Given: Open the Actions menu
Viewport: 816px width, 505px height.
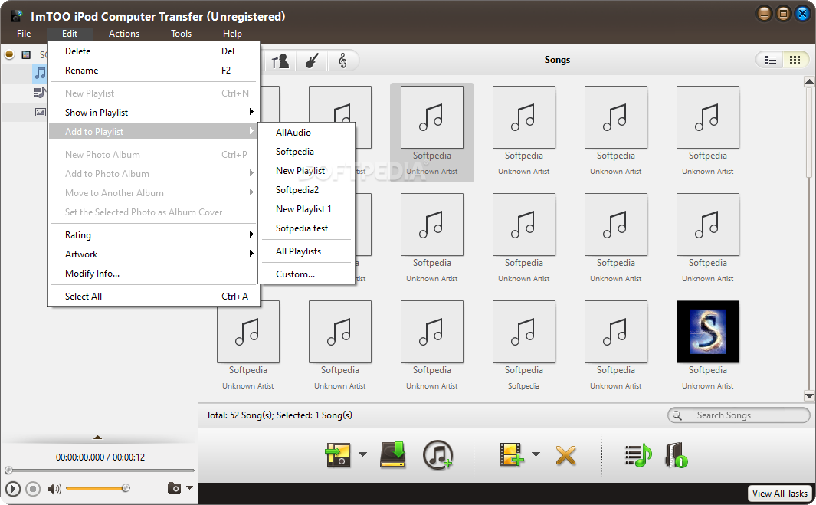Looking at the screenshot, I should pos(124,33).
